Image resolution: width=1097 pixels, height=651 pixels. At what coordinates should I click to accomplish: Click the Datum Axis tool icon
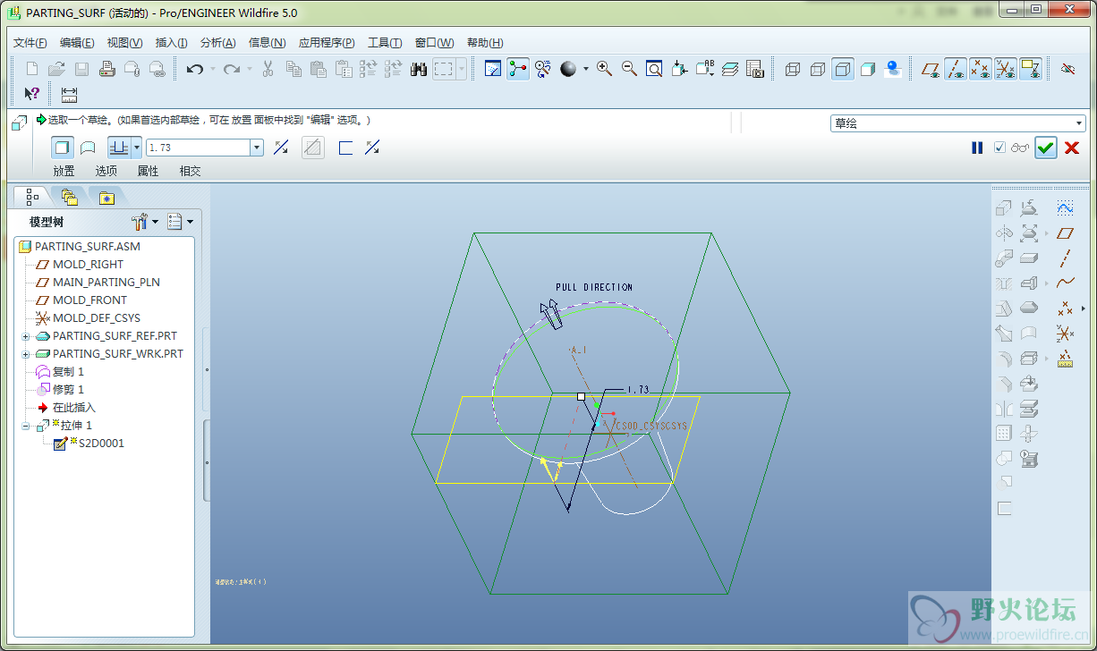point(1065,258)
